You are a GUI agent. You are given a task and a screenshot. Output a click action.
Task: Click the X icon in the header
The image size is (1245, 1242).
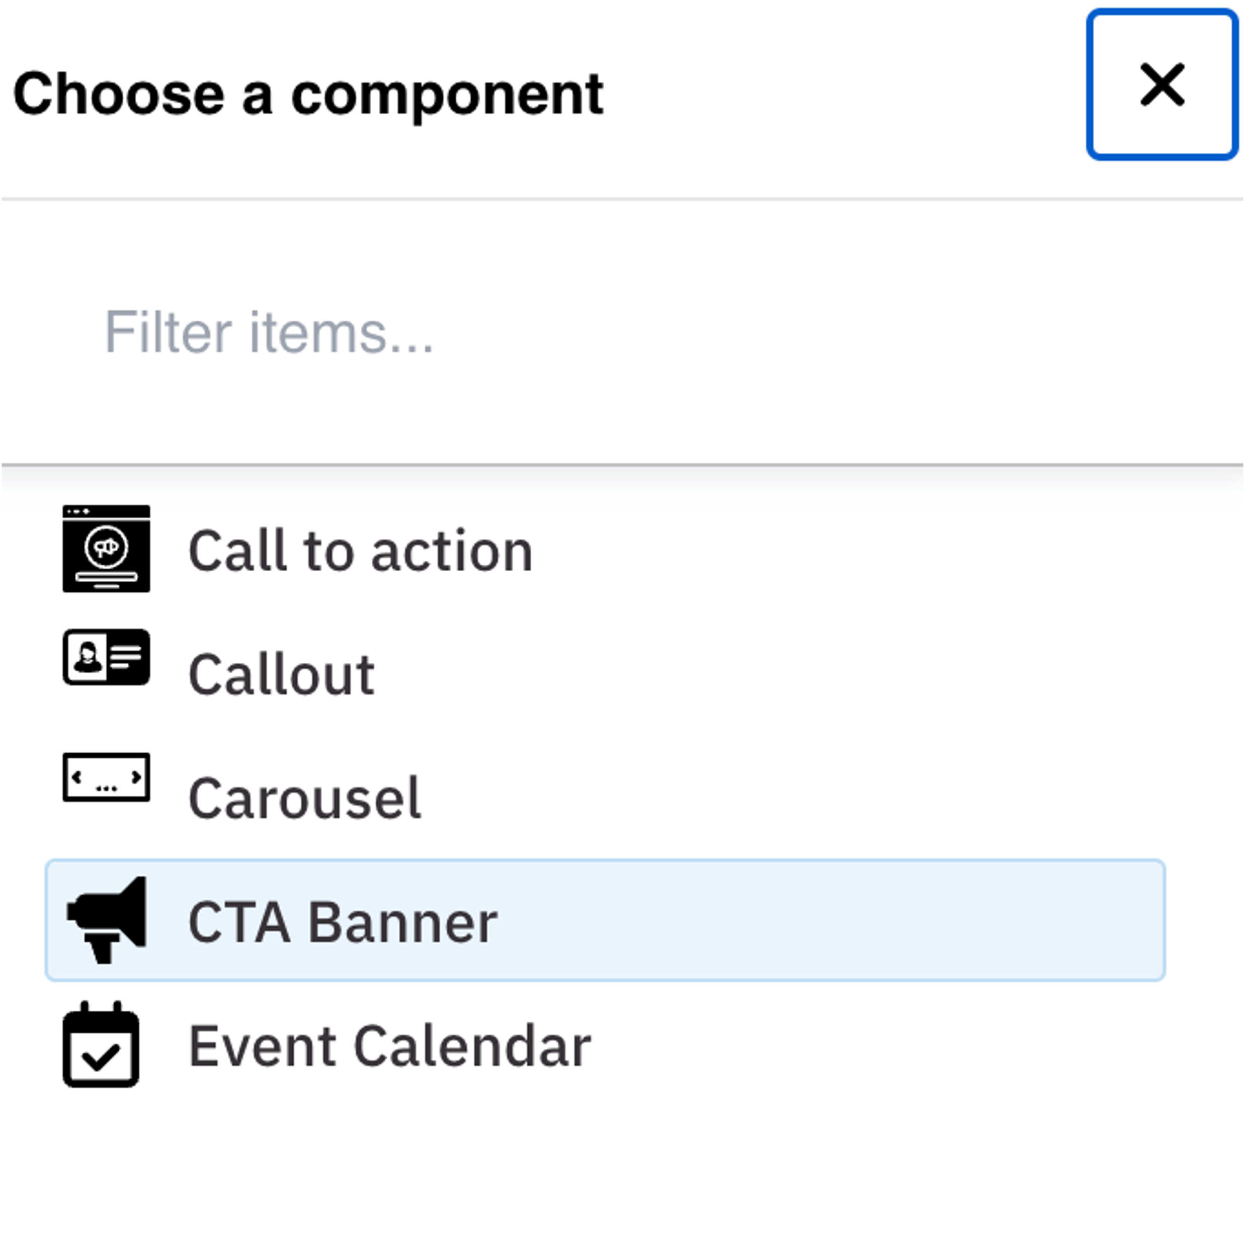1162,84
